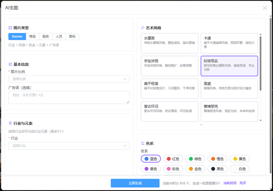Click the AI积分 balance text
273x191 pixels.
[x=191, y=183]
